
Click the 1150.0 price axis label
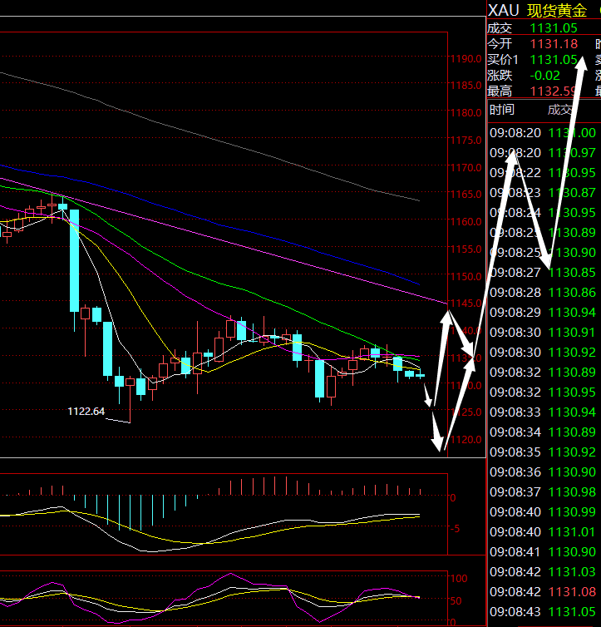pyautogui.click(x=466, y=276)
